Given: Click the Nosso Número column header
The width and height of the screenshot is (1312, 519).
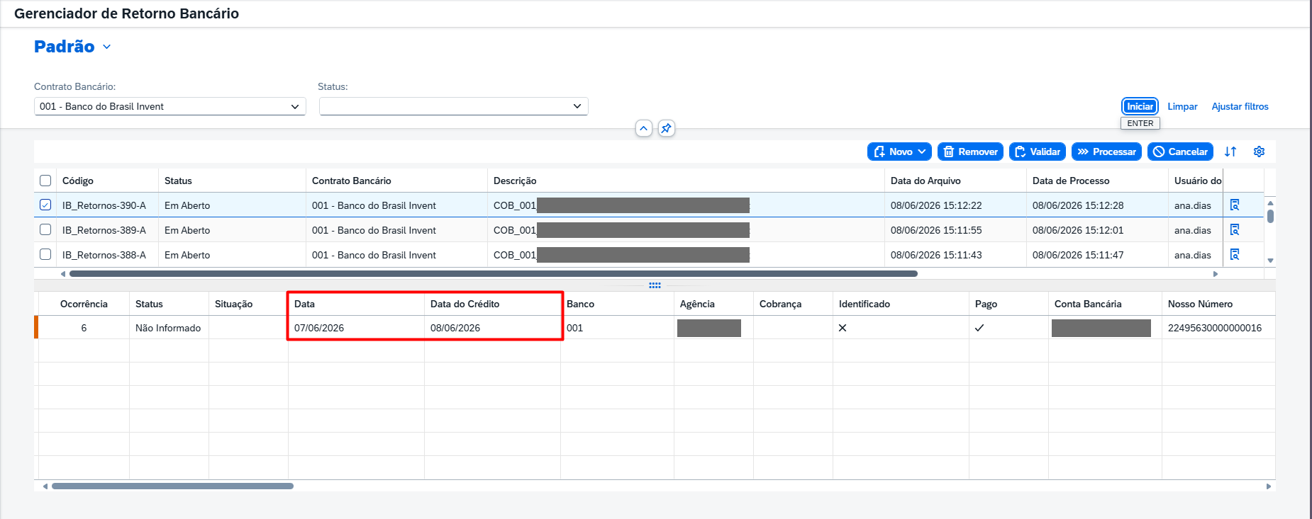Looking at the screenshot, I should click(1218, 304).
